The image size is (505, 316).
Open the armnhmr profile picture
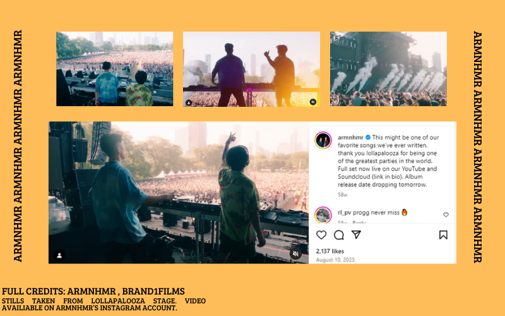(323, 140)
